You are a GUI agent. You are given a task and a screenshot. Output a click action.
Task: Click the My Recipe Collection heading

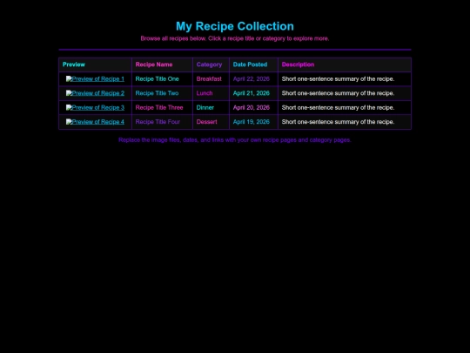(x=235, y=26)
